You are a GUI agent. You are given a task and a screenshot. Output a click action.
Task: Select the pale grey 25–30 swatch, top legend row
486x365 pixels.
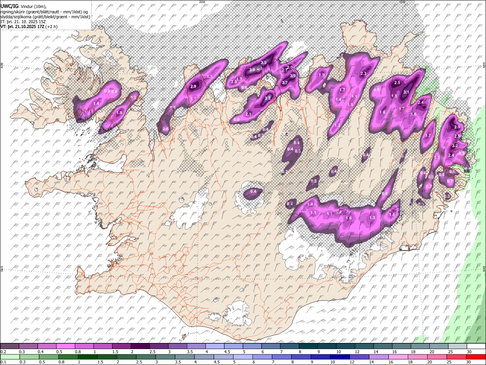pos(457,346)
